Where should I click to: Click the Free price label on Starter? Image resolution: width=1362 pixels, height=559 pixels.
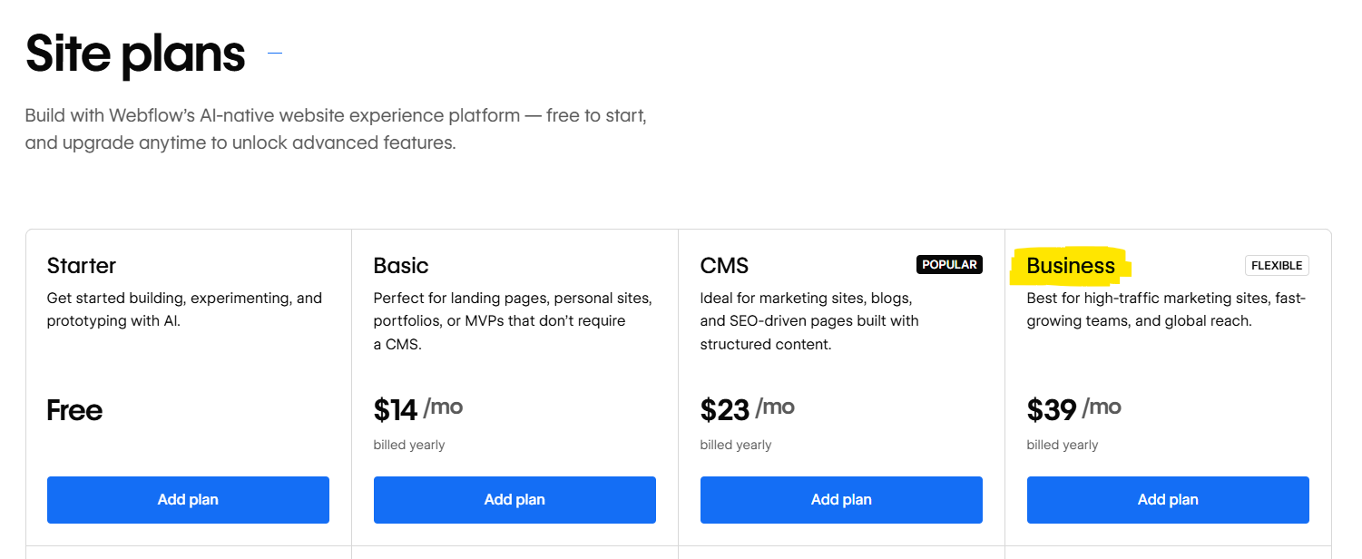pyautogui.click(x=74, y=410)
